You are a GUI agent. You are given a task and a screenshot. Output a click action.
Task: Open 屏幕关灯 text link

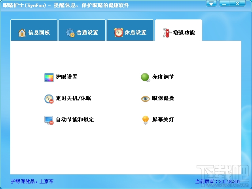tap(163, 119)
